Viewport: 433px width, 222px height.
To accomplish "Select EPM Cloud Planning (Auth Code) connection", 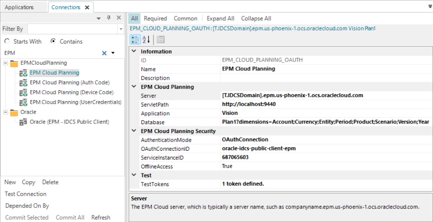I will point(69,83).
